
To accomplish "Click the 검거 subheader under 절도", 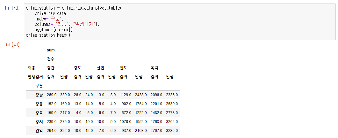I will pos(123,77).
